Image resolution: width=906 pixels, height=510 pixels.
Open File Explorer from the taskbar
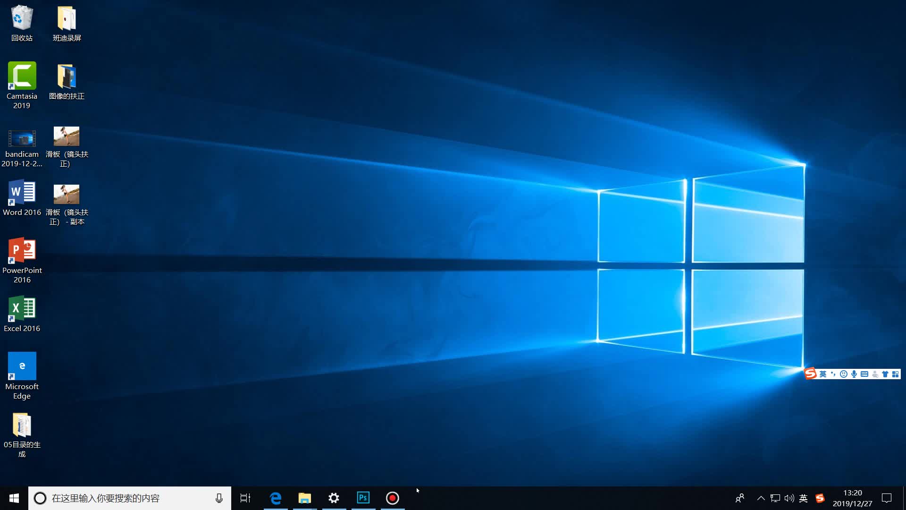click(x=305, y=498)
